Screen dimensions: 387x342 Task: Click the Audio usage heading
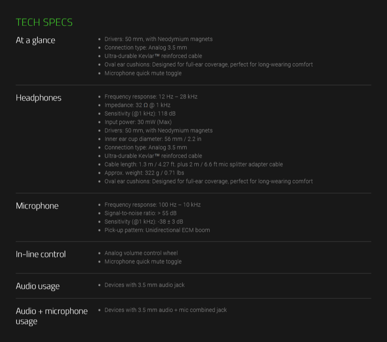click(38, 286)
